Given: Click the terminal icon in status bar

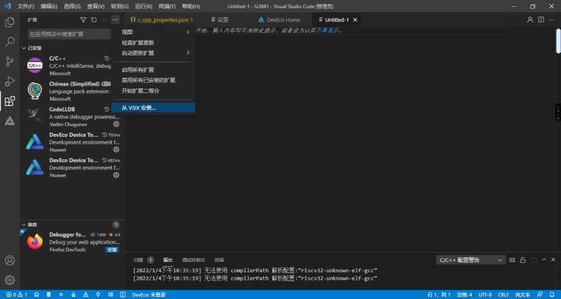Looking at the screenshot, I should coord(122,295).
